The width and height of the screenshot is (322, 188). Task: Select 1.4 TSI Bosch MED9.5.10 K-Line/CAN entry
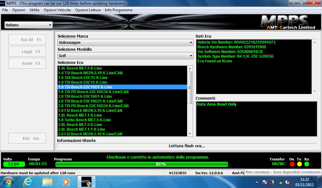(x=122, y=73)
